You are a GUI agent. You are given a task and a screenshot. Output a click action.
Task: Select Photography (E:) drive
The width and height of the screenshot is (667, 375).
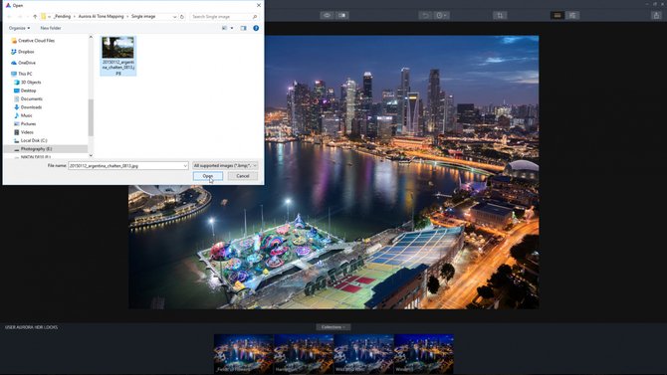tap(33, 149)
